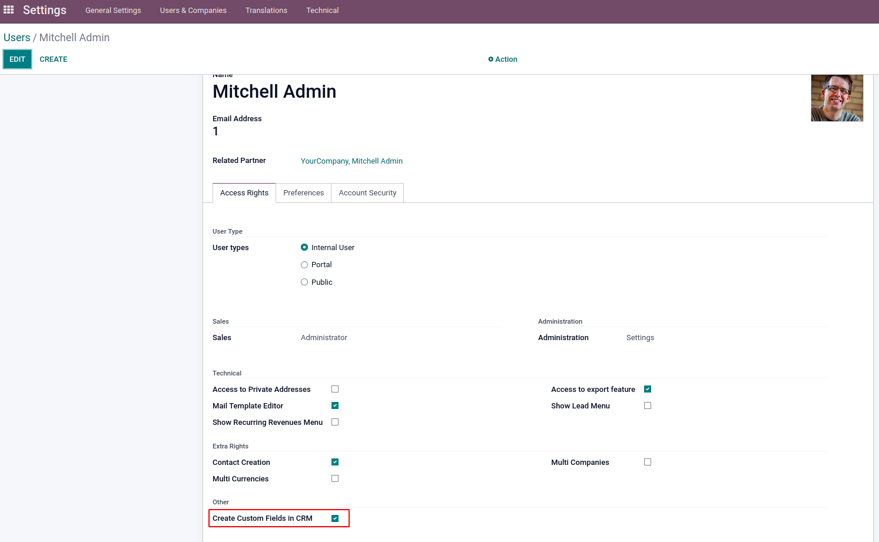
Task: Select the Portal user type
Action: pos(304,265)
